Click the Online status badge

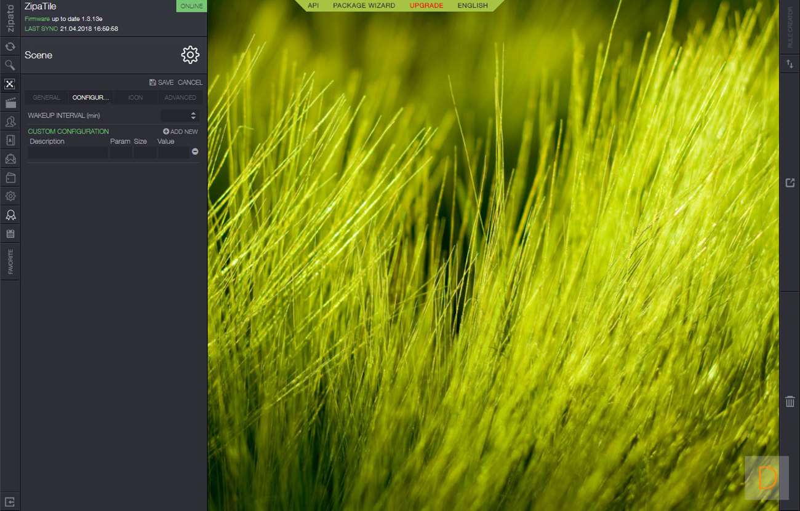coord(191,6)
